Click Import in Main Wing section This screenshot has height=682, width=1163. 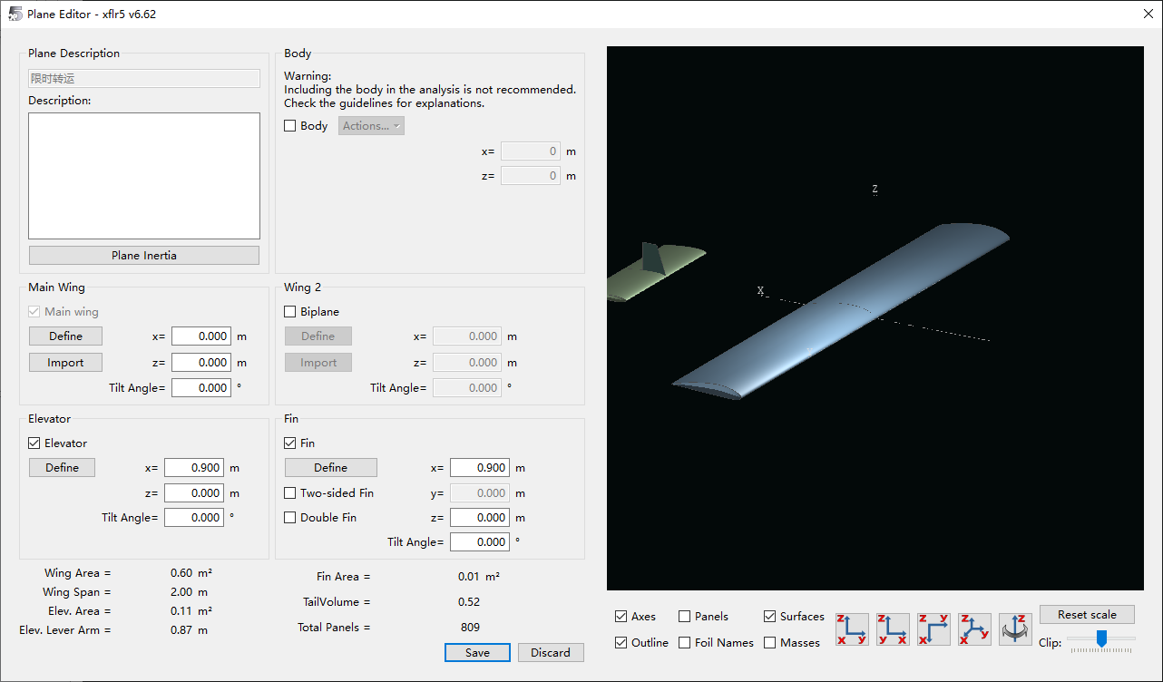click(x=65, y=363)
